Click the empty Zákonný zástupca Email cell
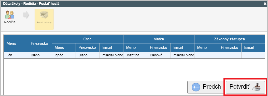This screenshot has width=268, height=96. pos(253,55)
